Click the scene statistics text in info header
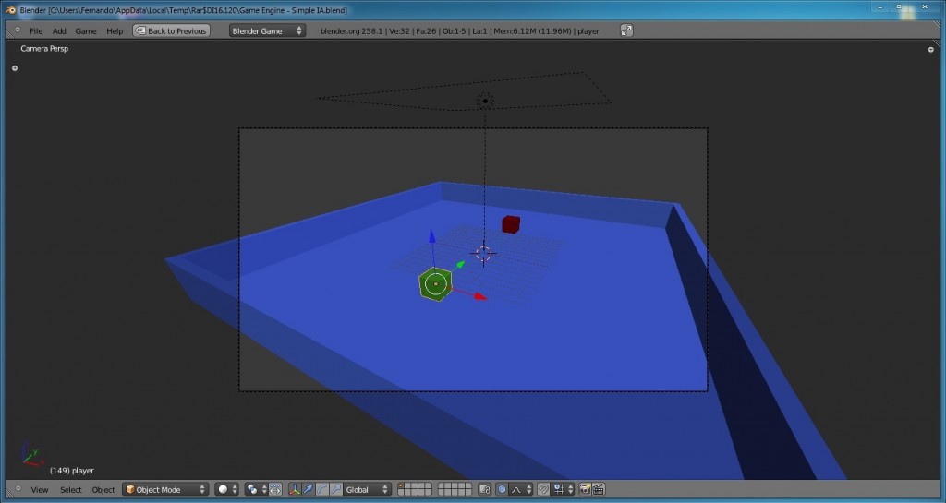 click(460, 30)
